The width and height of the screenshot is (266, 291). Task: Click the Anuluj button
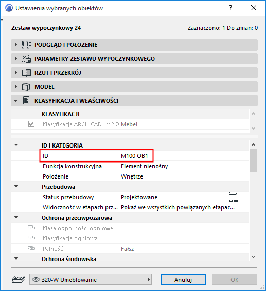coord(183,280)
